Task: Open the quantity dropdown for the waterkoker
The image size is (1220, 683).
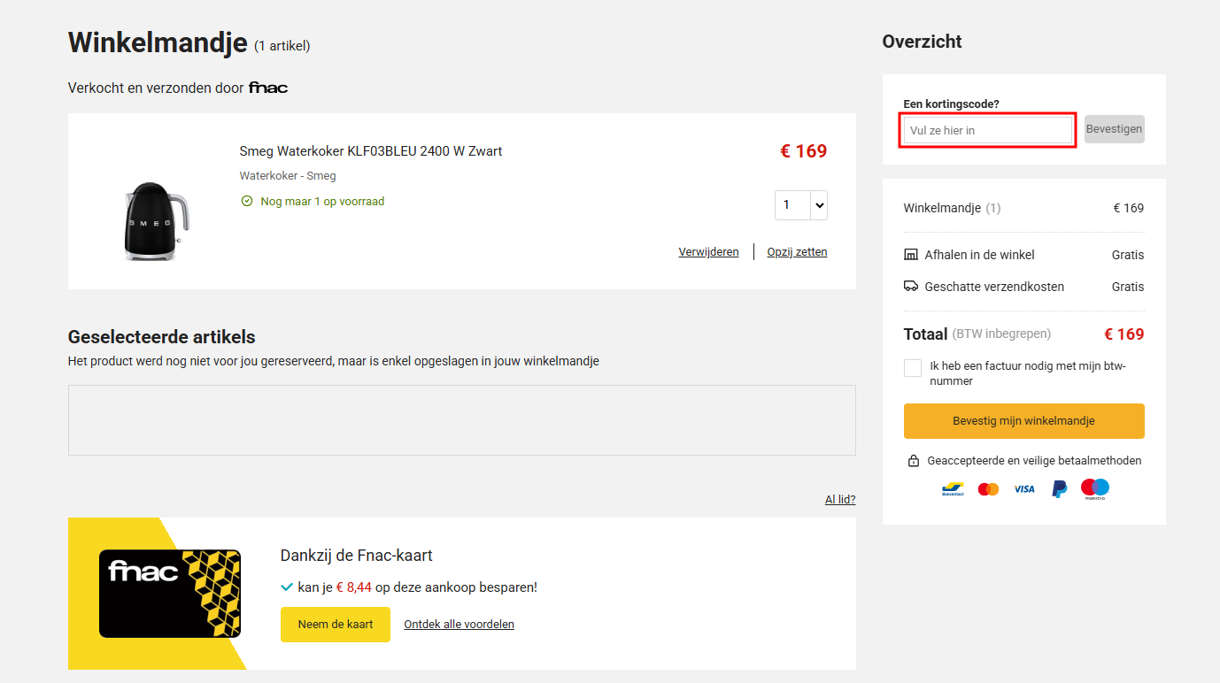Action: [800, 204]
